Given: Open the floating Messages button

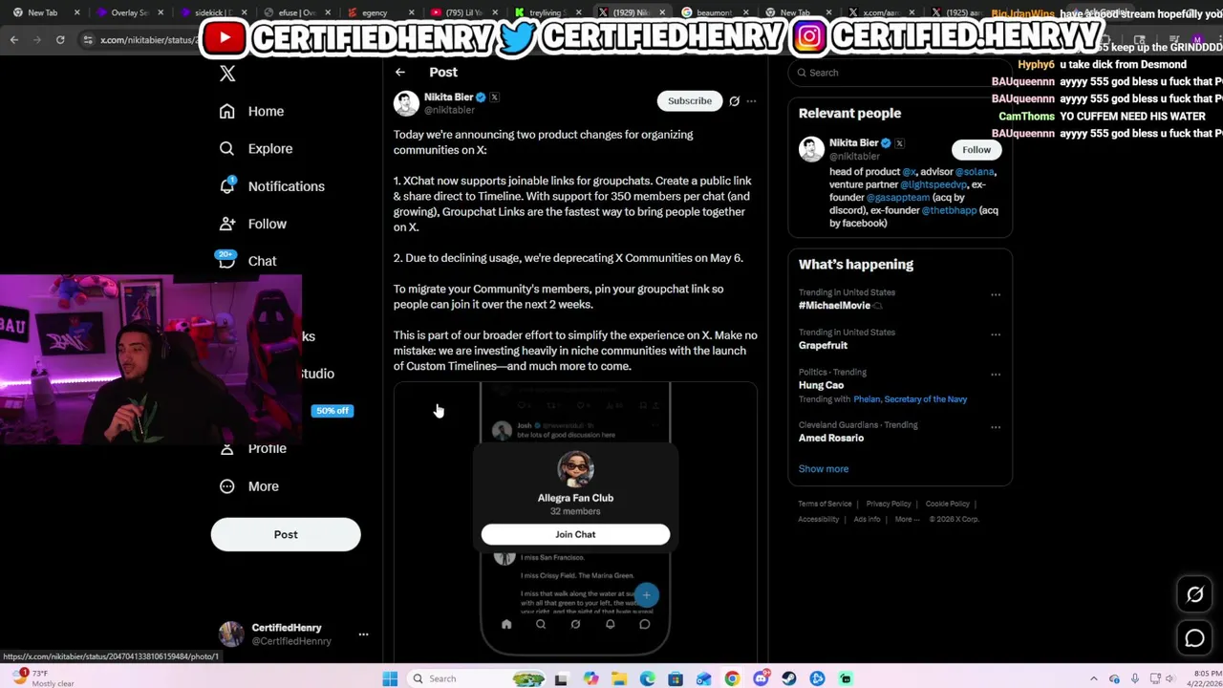Looking at the screenshot, I should 1194,638.
